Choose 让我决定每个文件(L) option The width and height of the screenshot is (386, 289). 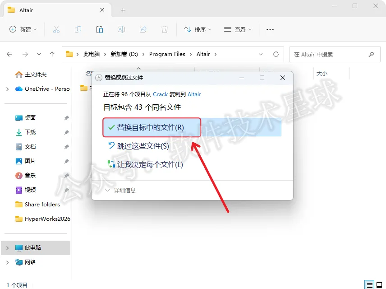[146, 164]
